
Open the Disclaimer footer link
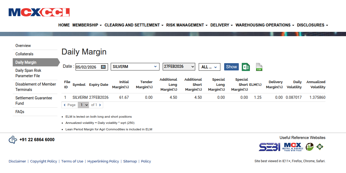tap(17, 161)
